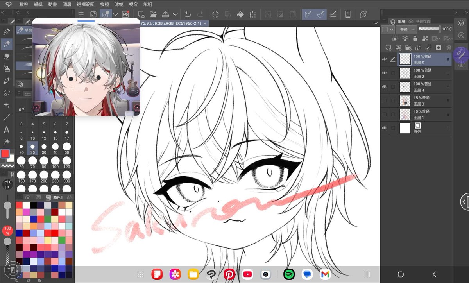Toggle Snap to Ruler in command bar
469x283 pixels.
tap(308, 14)
